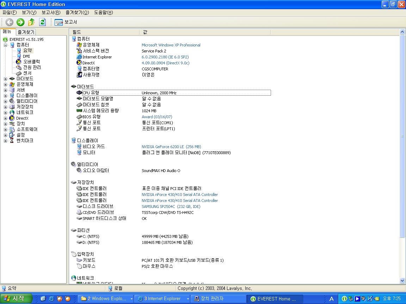Click the 컴퓨터명 row icon

tap(79, 69)
